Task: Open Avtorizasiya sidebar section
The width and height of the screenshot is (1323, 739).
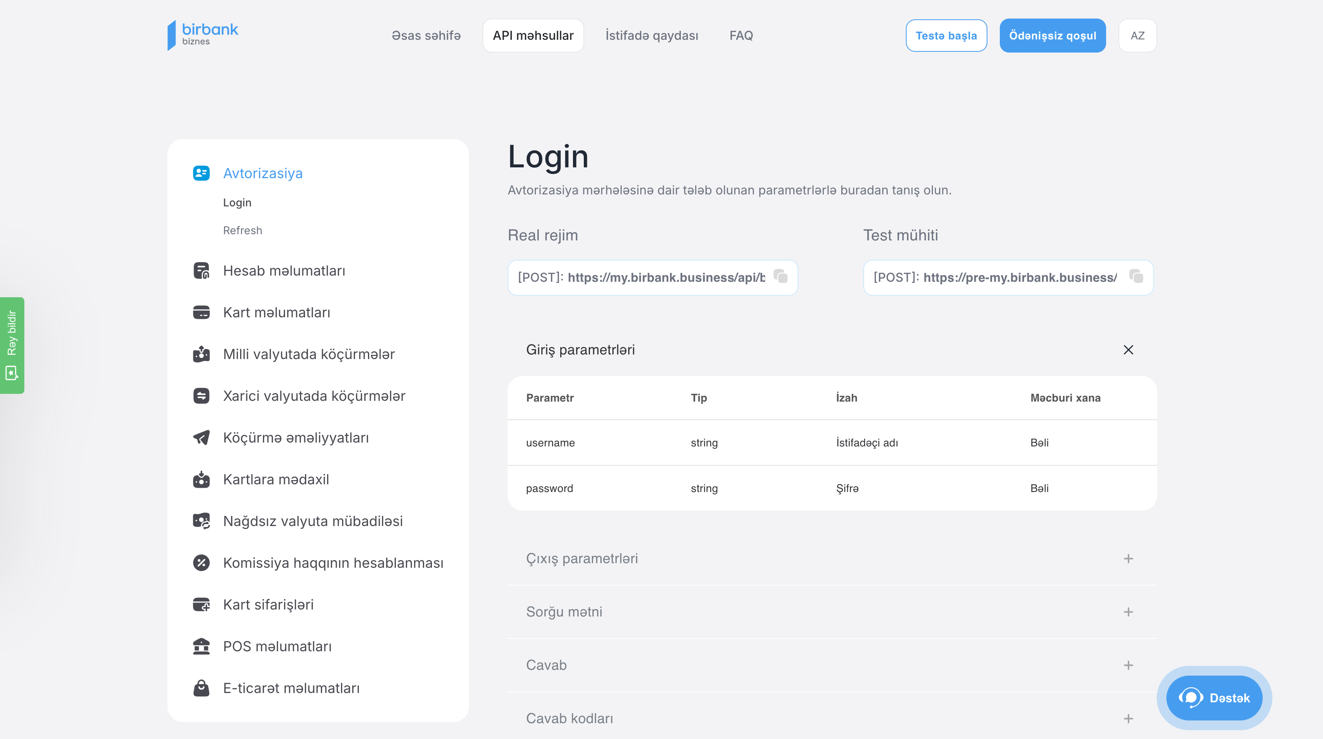Action: (x=263, y=173)
